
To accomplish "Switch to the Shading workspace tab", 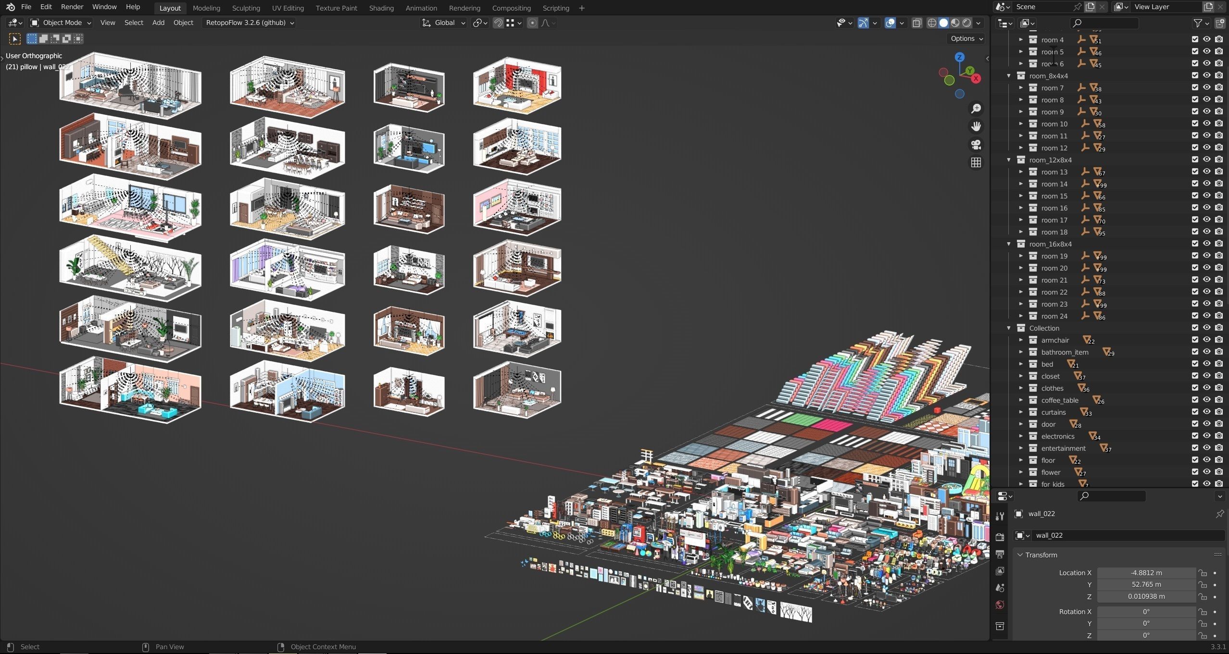I will (x=381, y=8).
